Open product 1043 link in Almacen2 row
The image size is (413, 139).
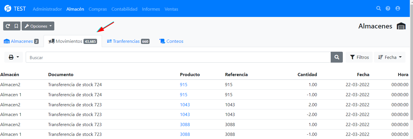[185, 105]
